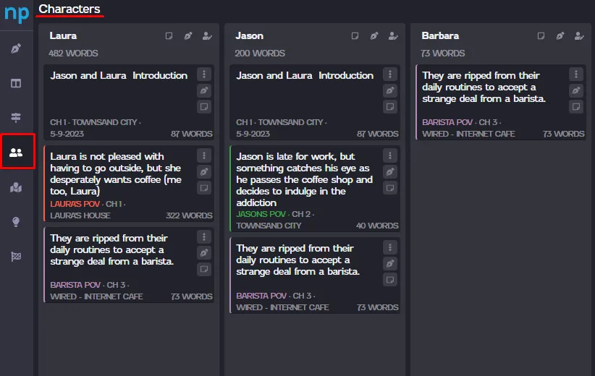Viewport: 595px width, 376px height.
Task: Open options menu on Jason's Introduction card
Action: [389, 74]
